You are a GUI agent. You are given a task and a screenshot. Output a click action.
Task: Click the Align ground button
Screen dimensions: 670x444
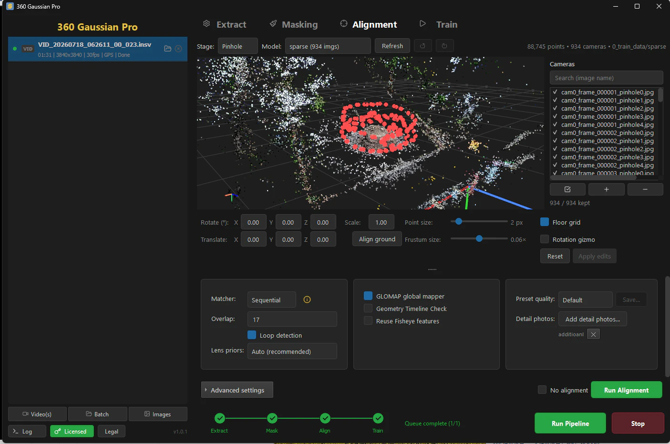[x=377, y=239]
